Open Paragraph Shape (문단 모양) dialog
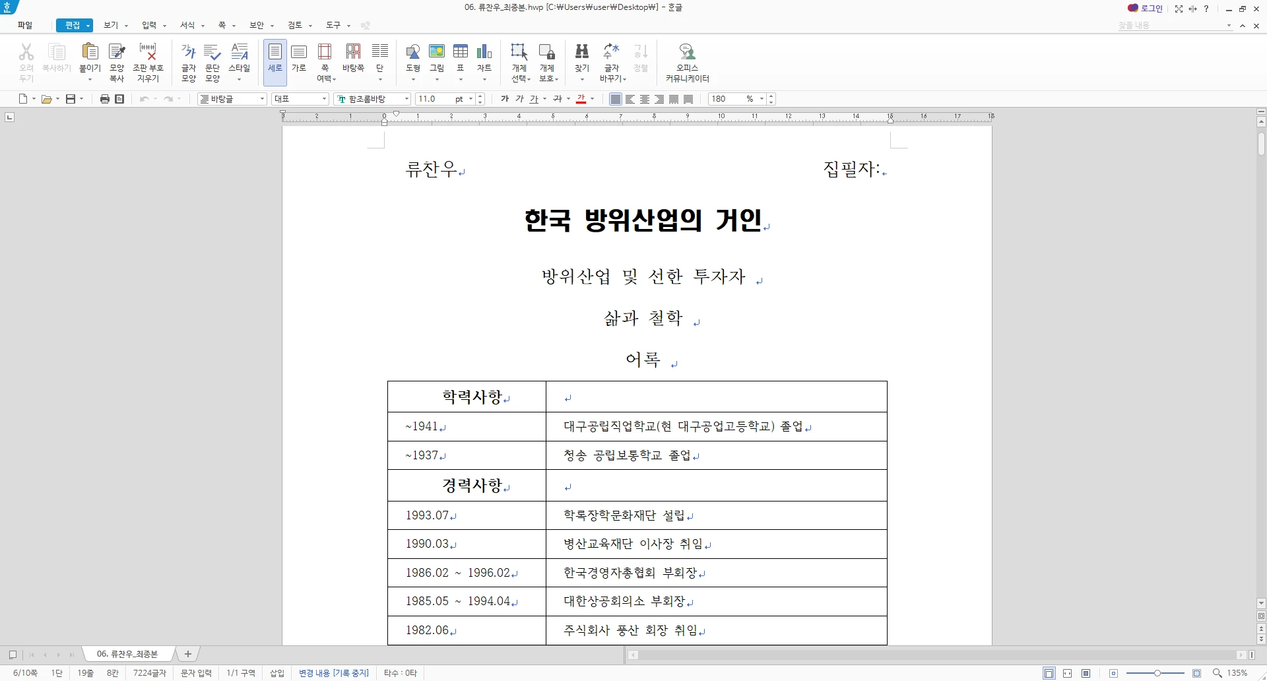The image size is (1267, 681). click(x=212, y=63)
